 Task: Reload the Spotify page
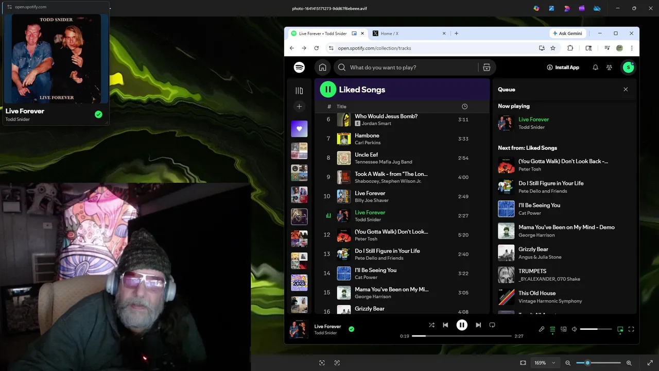point(317,48)
